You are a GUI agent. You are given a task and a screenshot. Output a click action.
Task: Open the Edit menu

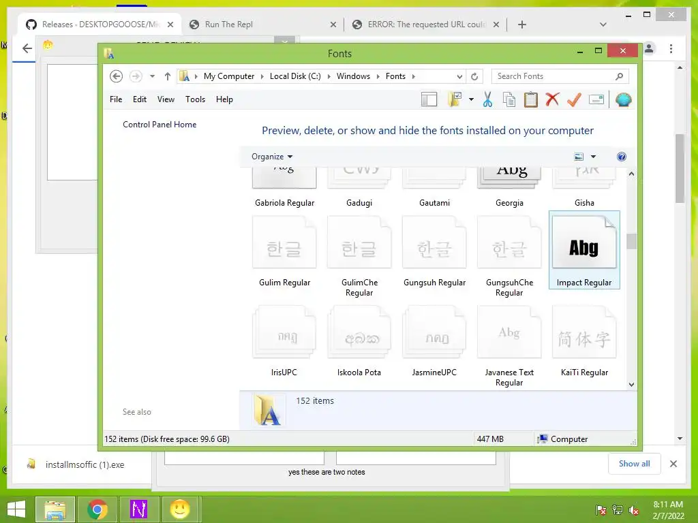[139, 99]
